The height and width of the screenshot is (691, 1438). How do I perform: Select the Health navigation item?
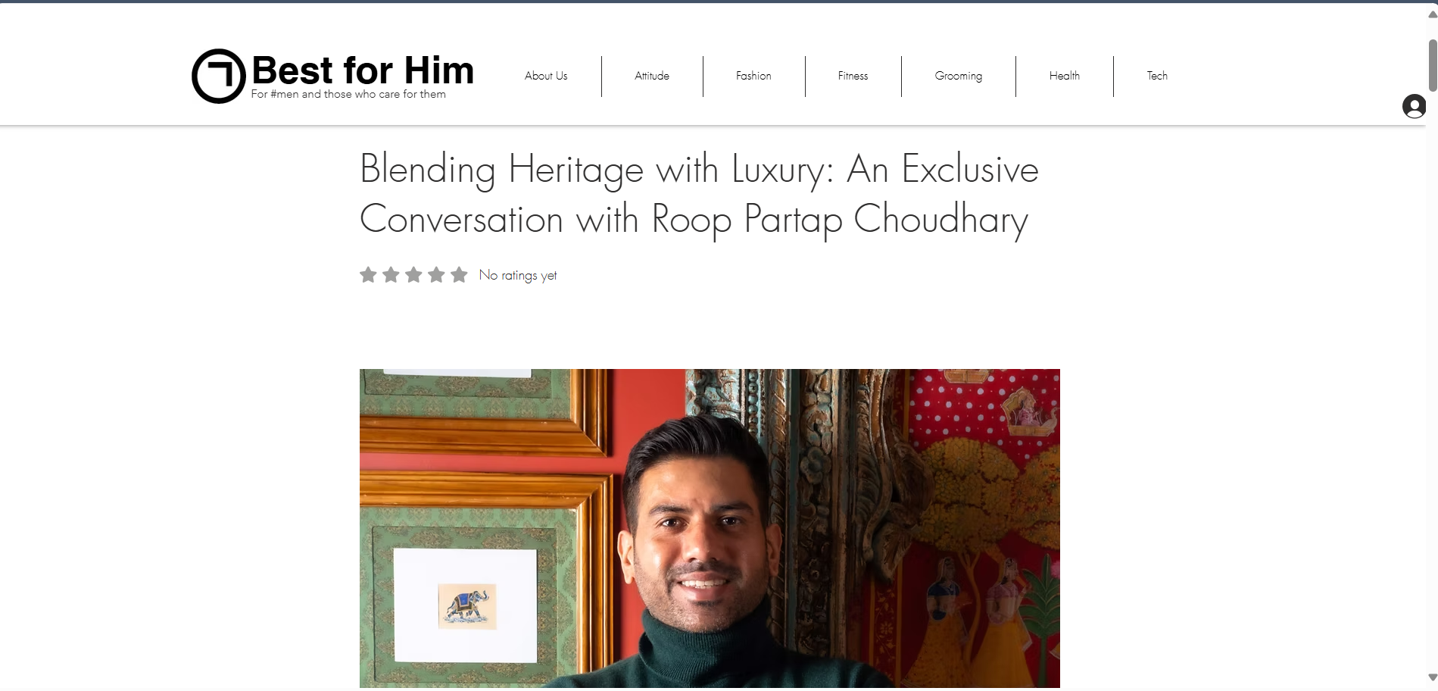tap(1064, 76)
